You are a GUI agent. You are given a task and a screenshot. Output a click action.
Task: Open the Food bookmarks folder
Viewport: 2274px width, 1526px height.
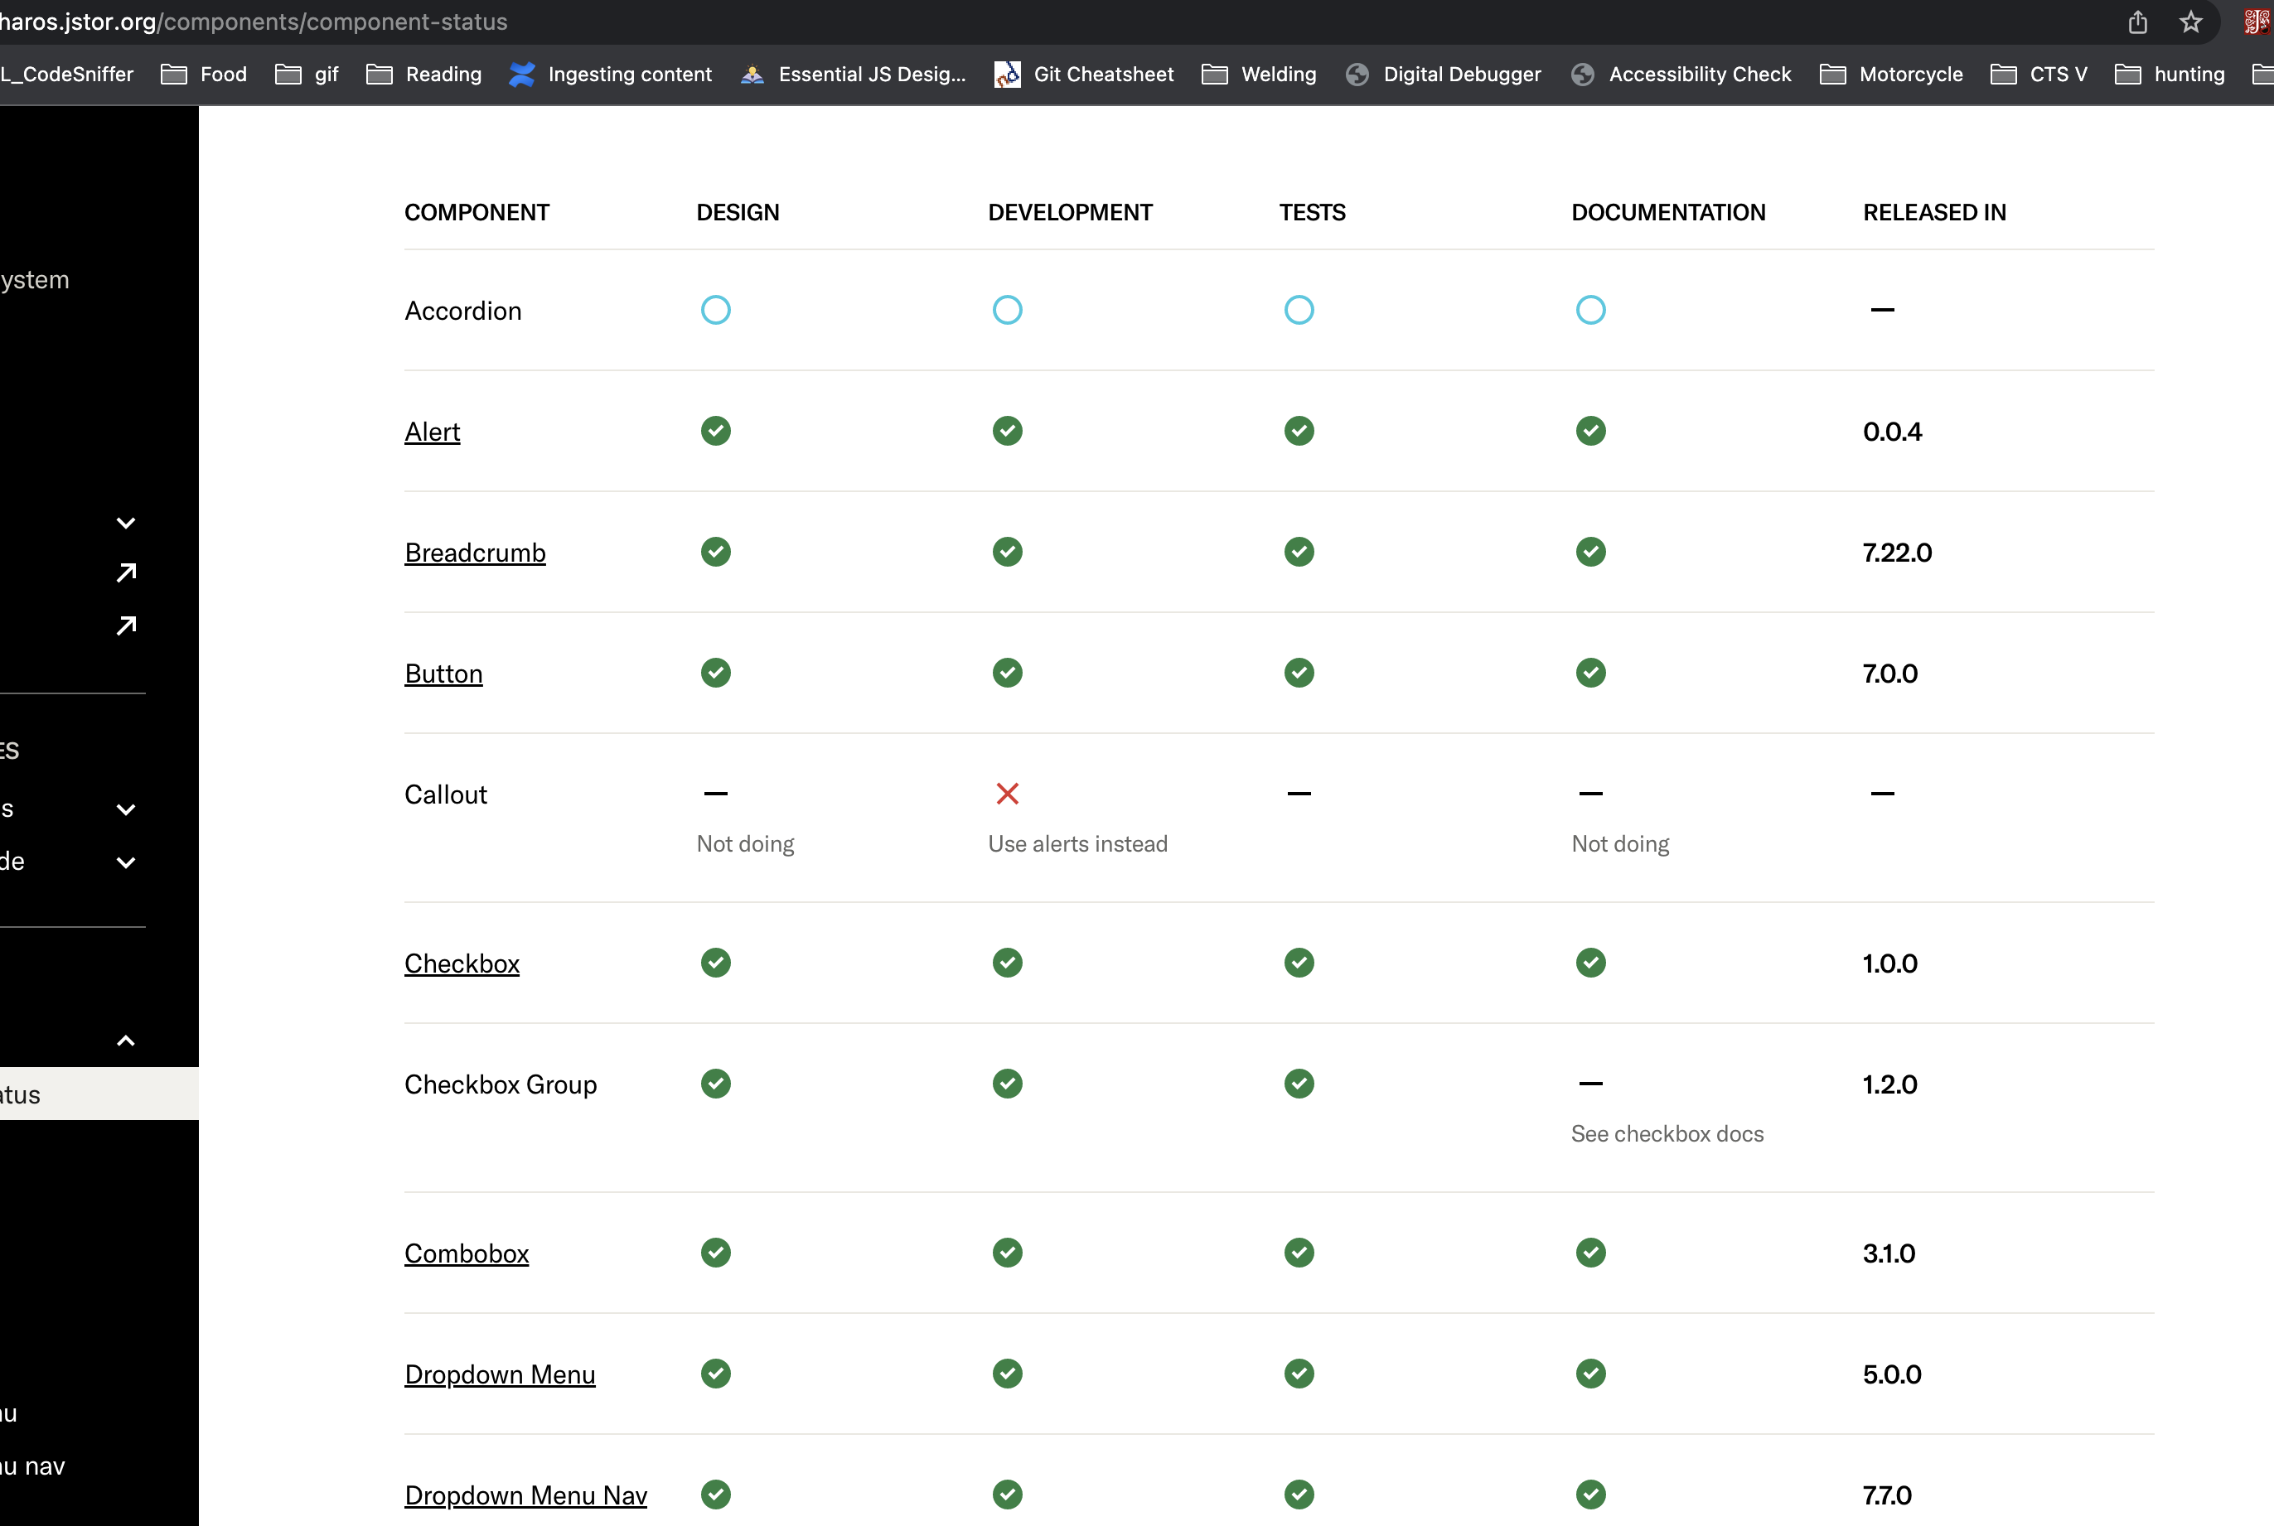click(x=204, y=74)
